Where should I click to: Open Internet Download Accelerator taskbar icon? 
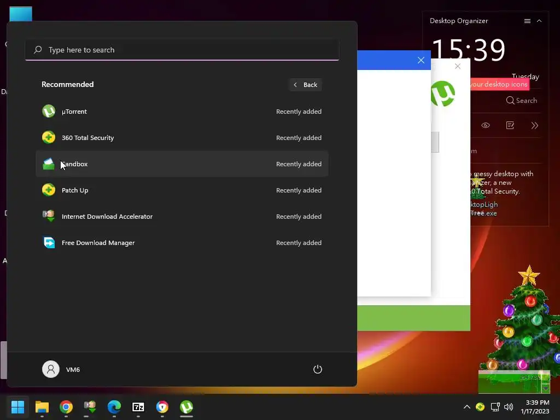tap(90, 407)
